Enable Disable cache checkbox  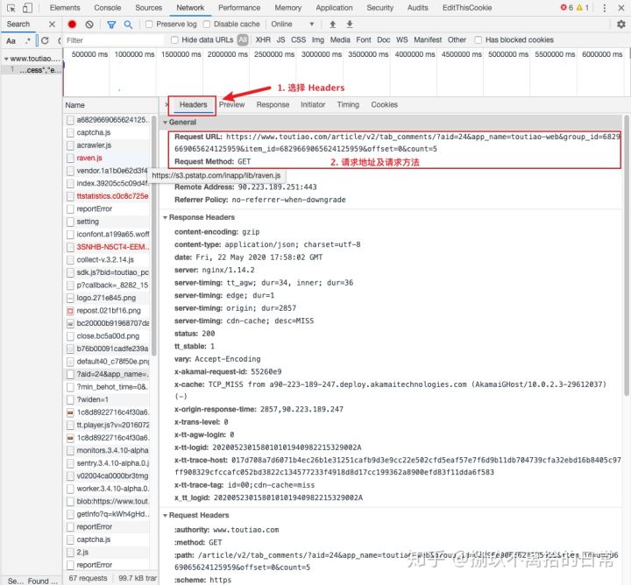pos(207,25)
